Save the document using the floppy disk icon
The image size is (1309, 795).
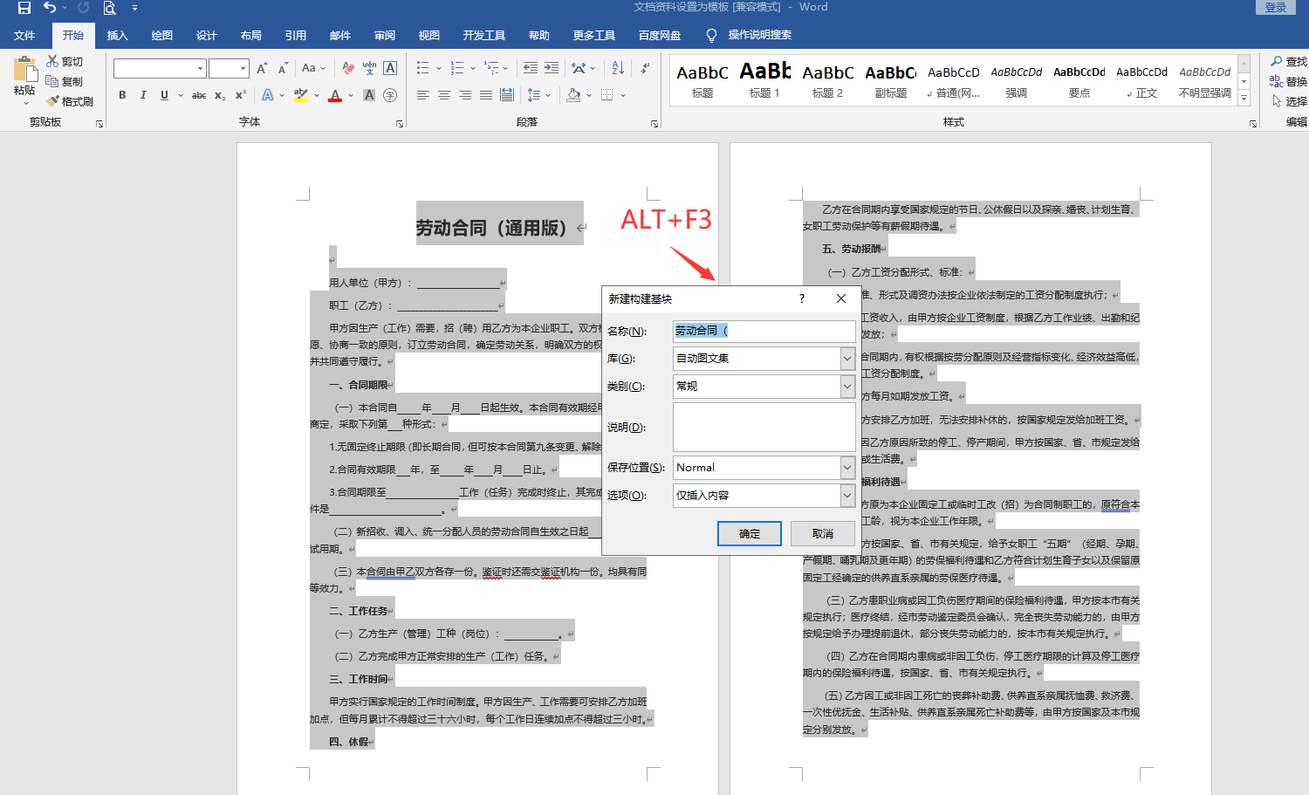pos(24,8)
